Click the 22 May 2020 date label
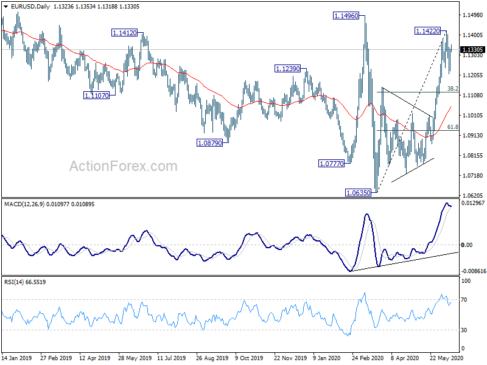Viewport: 487px width, 365px height. pos(447,358)
